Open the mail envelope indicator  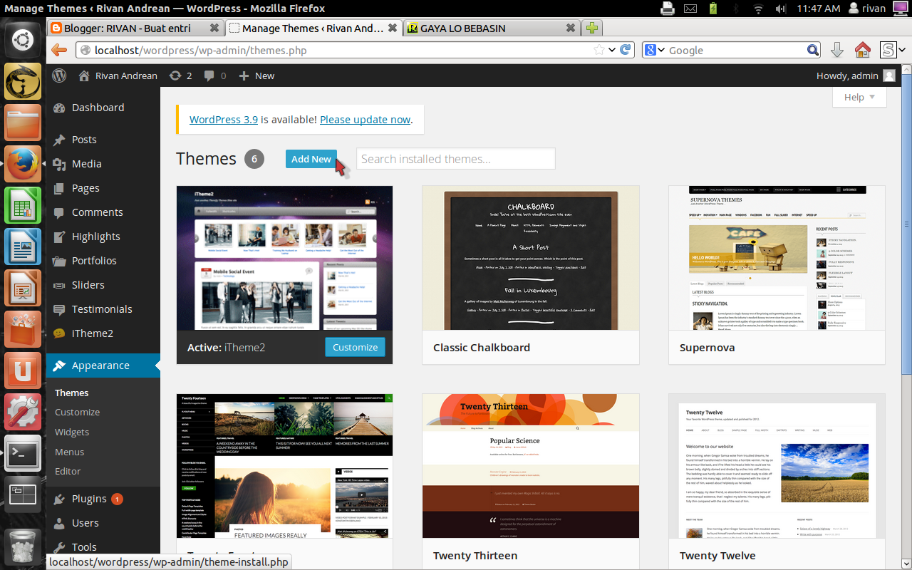(x=690, y=9)
